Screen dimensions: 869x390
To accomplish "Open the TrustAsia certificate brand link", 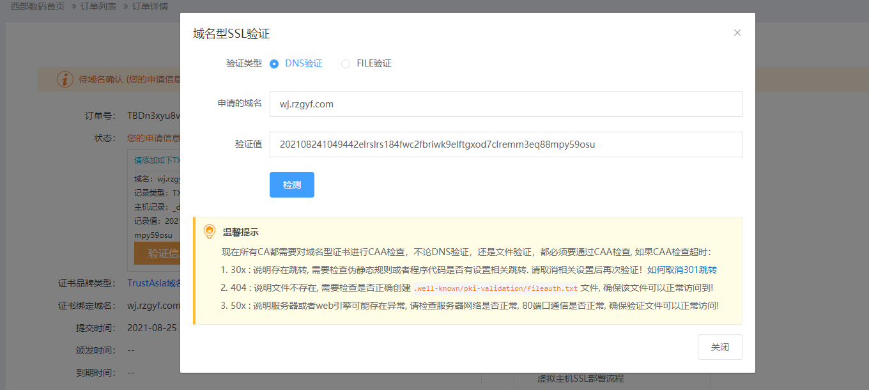I will 153,283.
